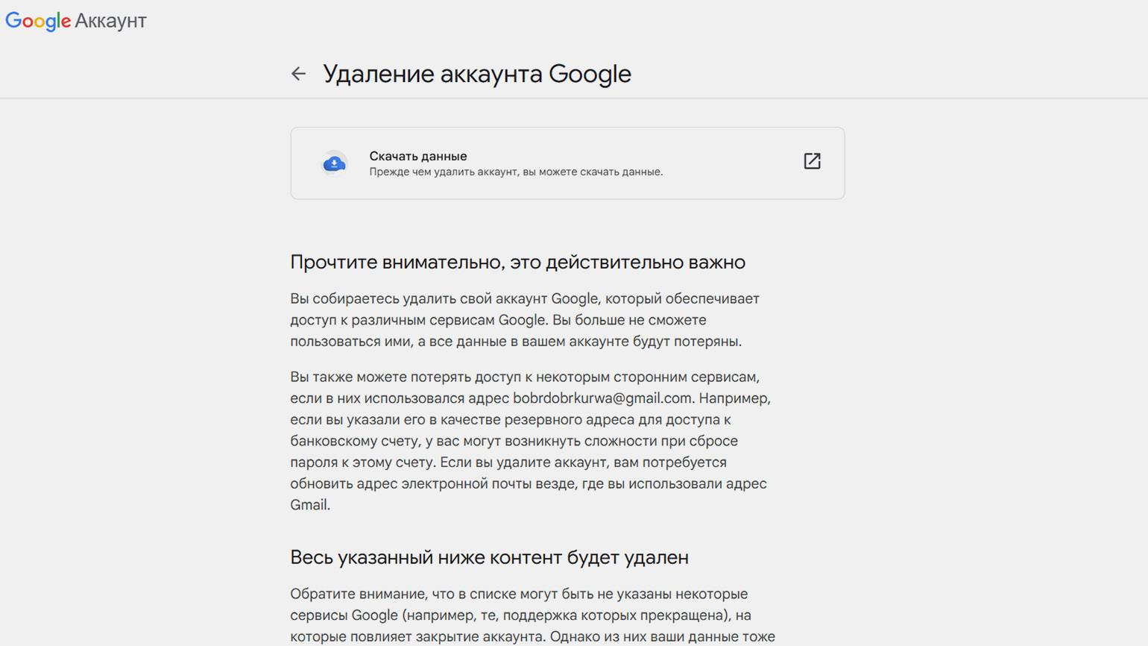
Task: Click the Удаление аккаунта Google page title
Action: pyautogui.click(x=477, y=74)
